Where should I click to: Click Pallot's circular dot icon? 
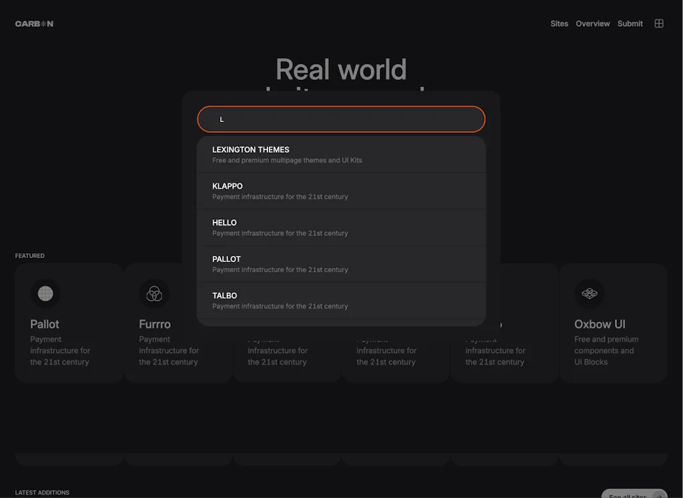[x=45, y=293]
